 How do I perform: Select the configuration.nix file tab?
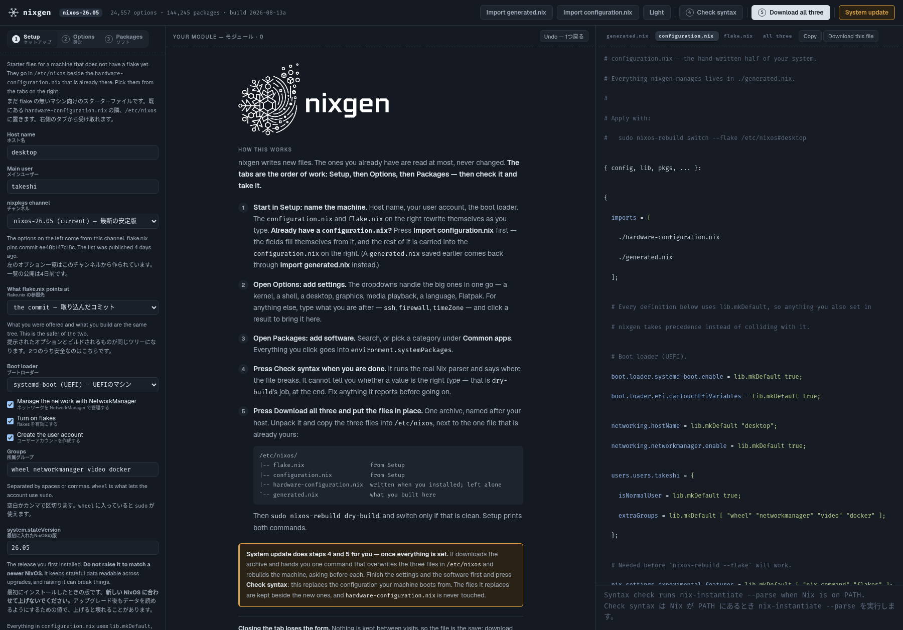pos(686,36)
